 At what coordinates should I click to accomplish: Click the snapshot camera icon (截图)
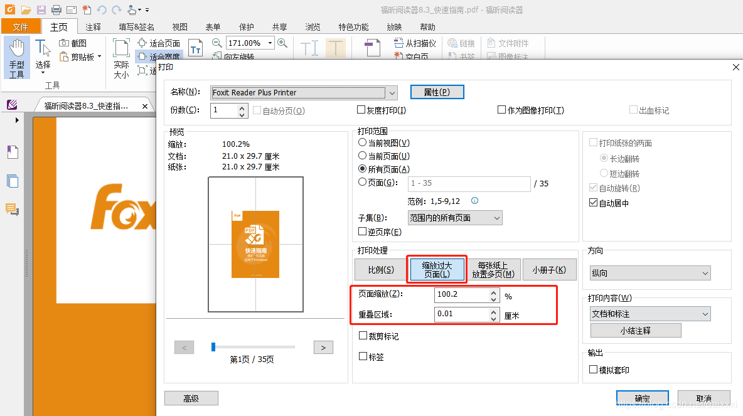coord(64,43)
